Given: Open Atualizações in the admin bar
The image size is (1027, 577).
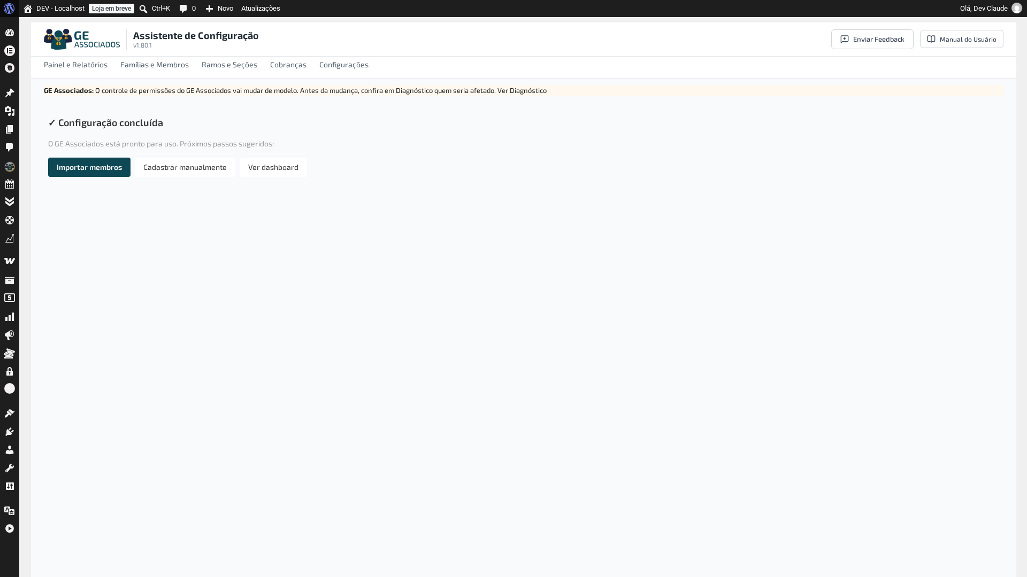Looking at the screenshot, I should click(260, 9).
